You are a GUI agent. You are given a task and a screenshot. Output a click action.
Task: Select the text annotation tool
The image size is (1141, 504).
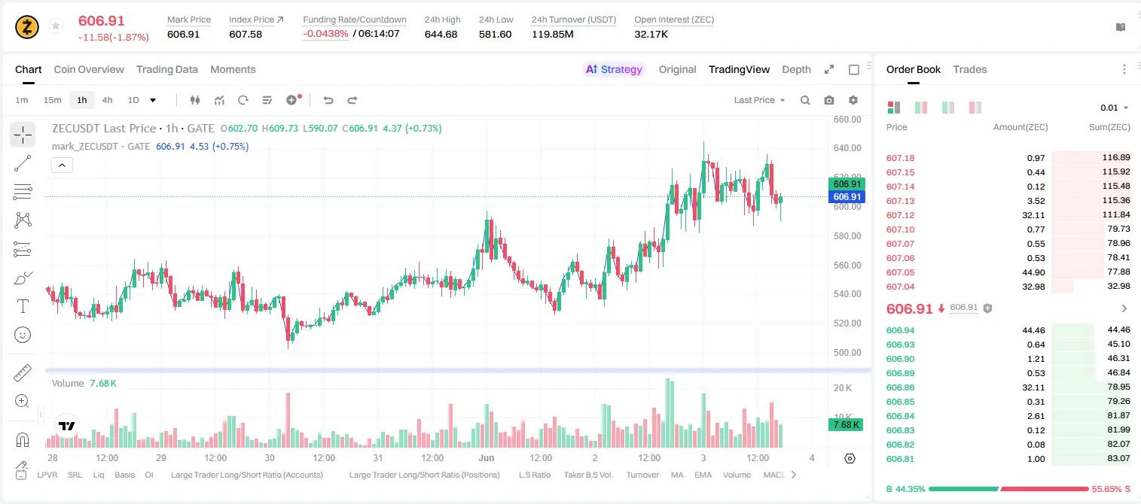tap(23, 306)
